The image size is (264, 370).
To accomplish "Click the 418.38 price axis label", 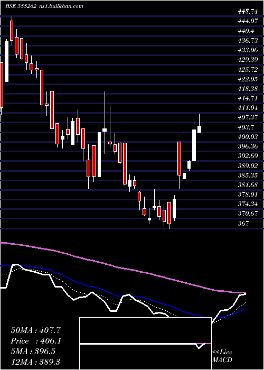I will [248, 89].
